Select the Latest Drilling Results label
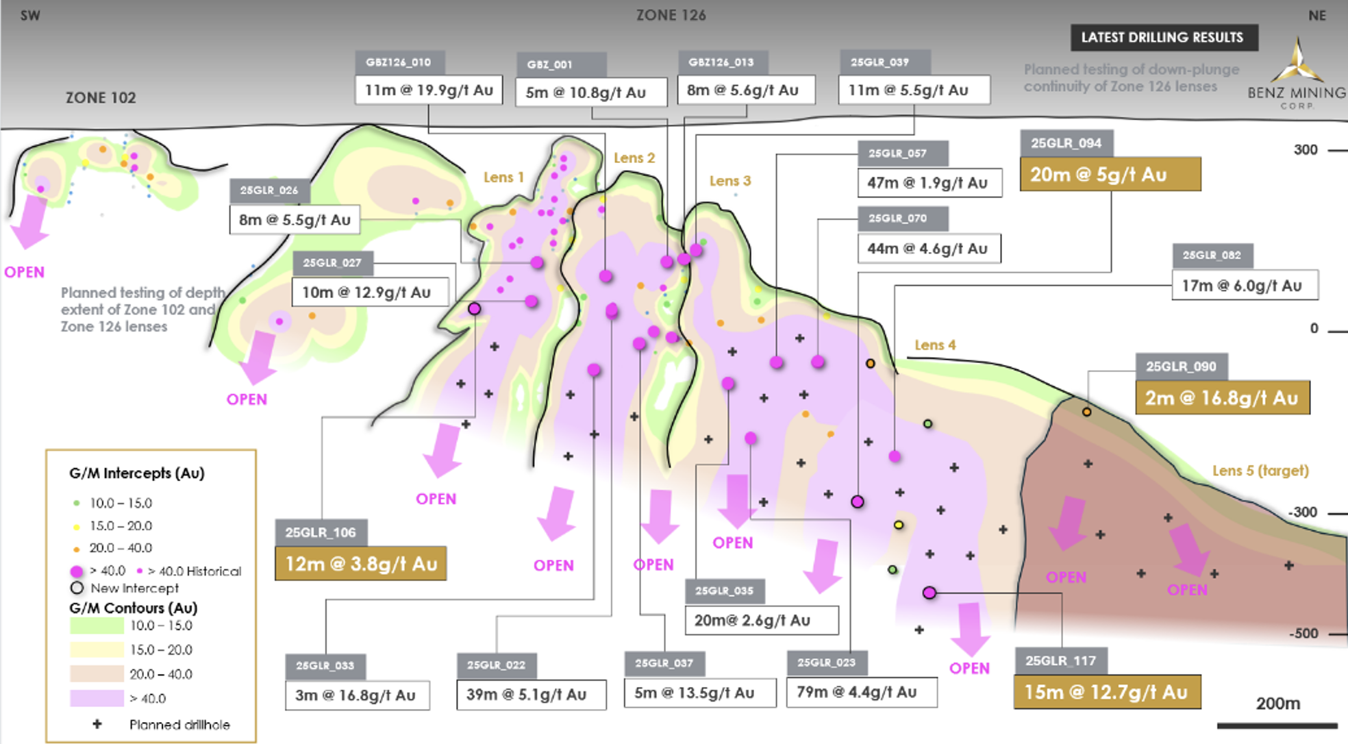Viewport: 1348px width, 744px height. pyautogui.click(x=1163, y=38)
